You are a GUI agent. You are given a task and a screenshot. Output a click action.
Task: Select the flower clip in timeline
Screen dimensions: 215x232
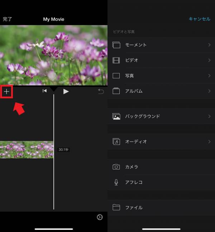pos(27,150)
